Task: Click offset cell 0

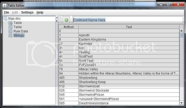Action: tap(69, 31)
